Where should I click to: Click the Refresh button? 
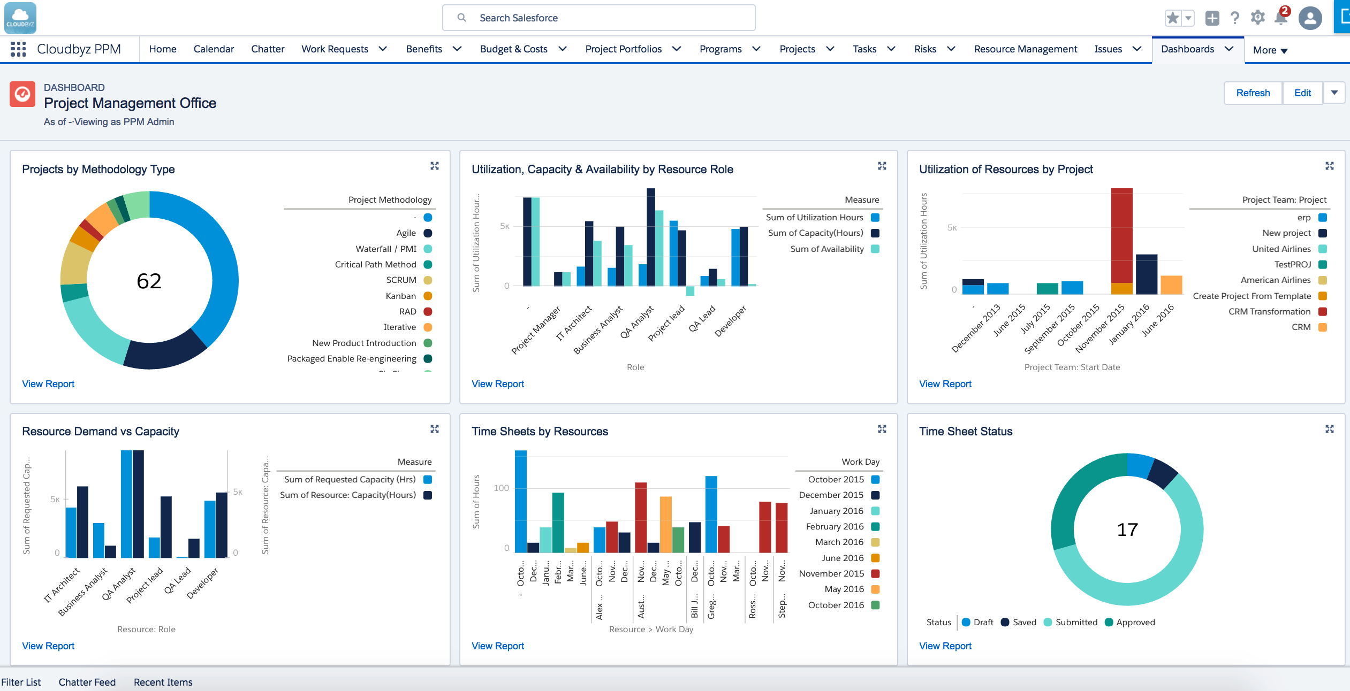pyautogui.click(x=1253, y=93)
